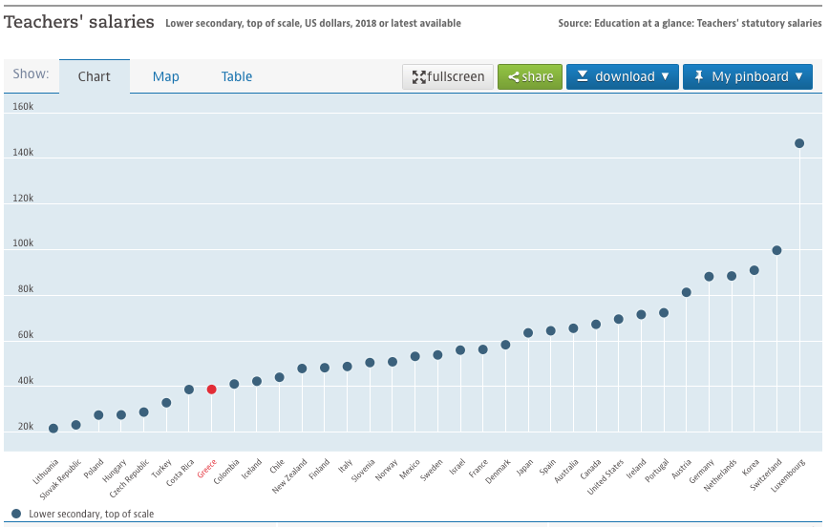The image size is (829, 527).
Task: Click the share icon on green button
Action: click(514, 77)
